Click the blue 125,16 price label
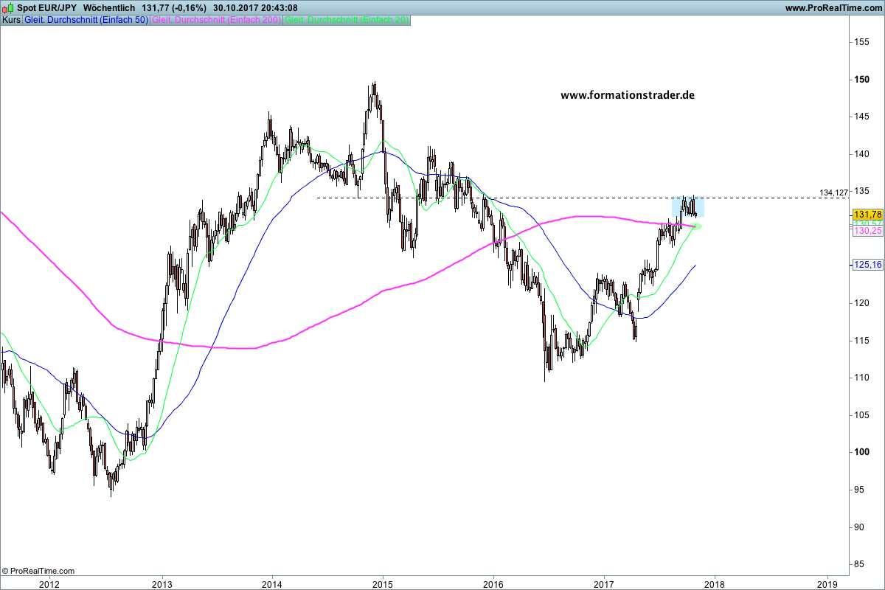The height and width of the screenshot is (590, 885). click(867, 265)
